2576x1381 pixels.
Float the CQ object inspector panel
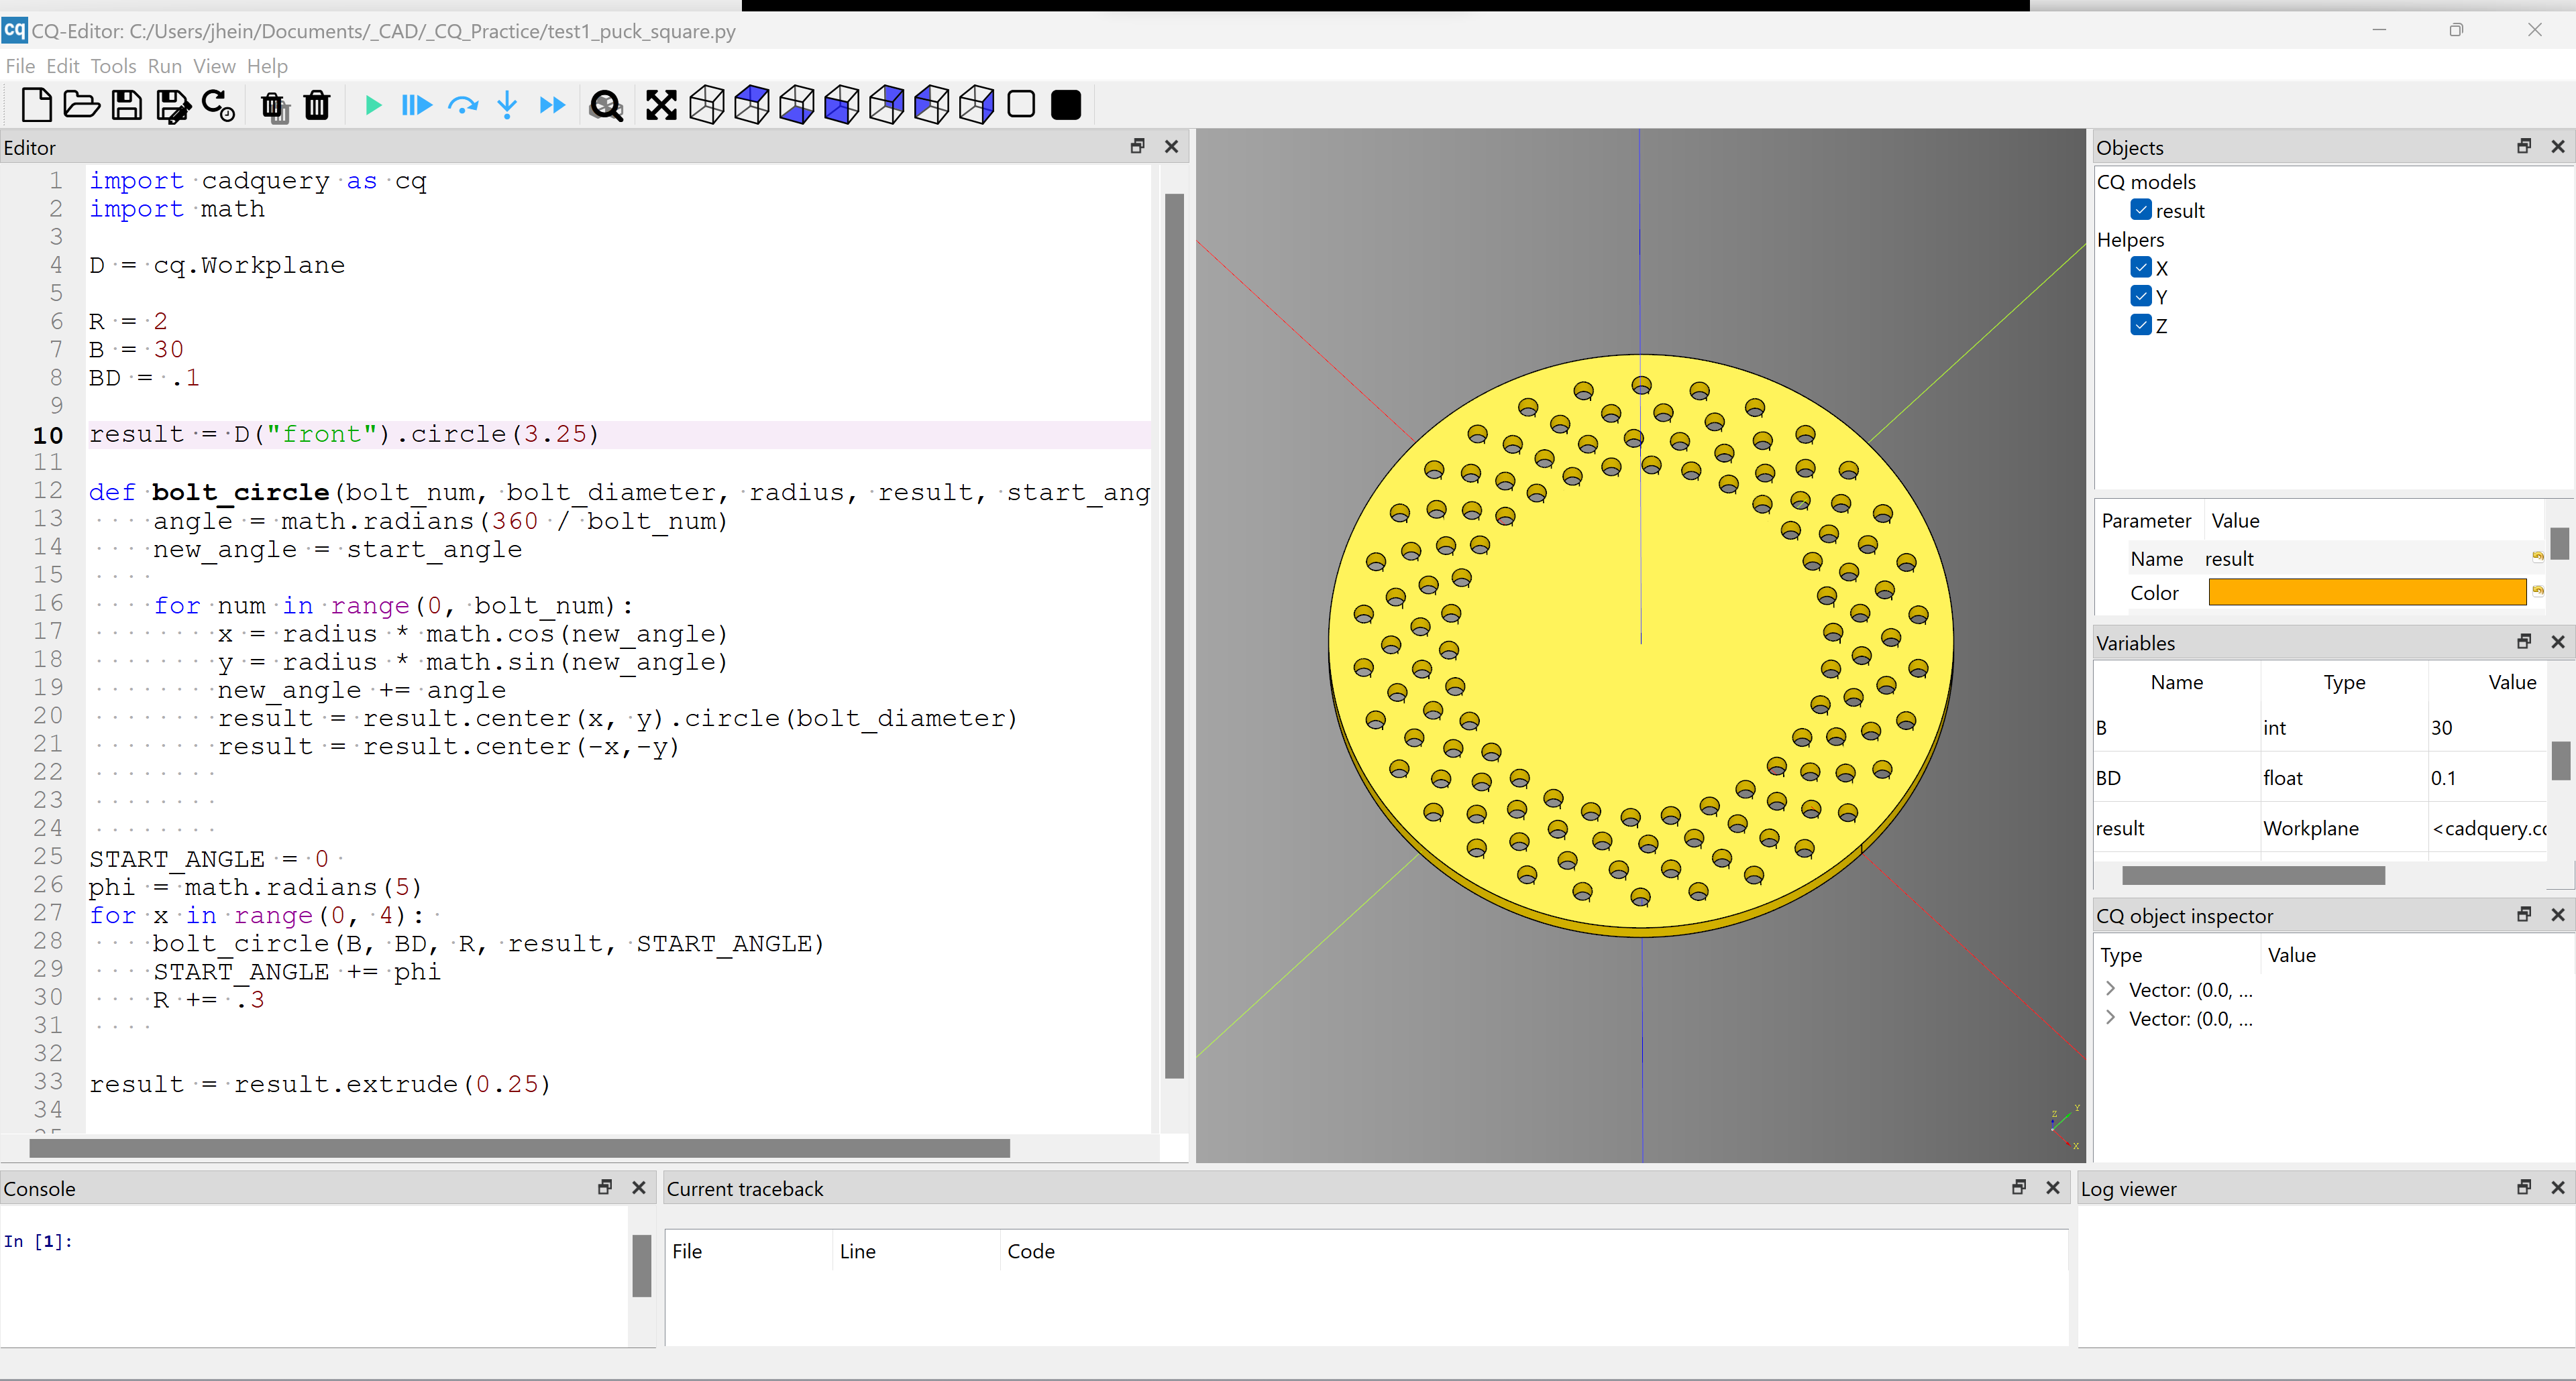pos(2524,914)
